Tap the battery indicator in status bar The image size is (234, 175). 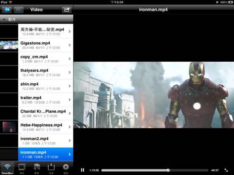231,2
